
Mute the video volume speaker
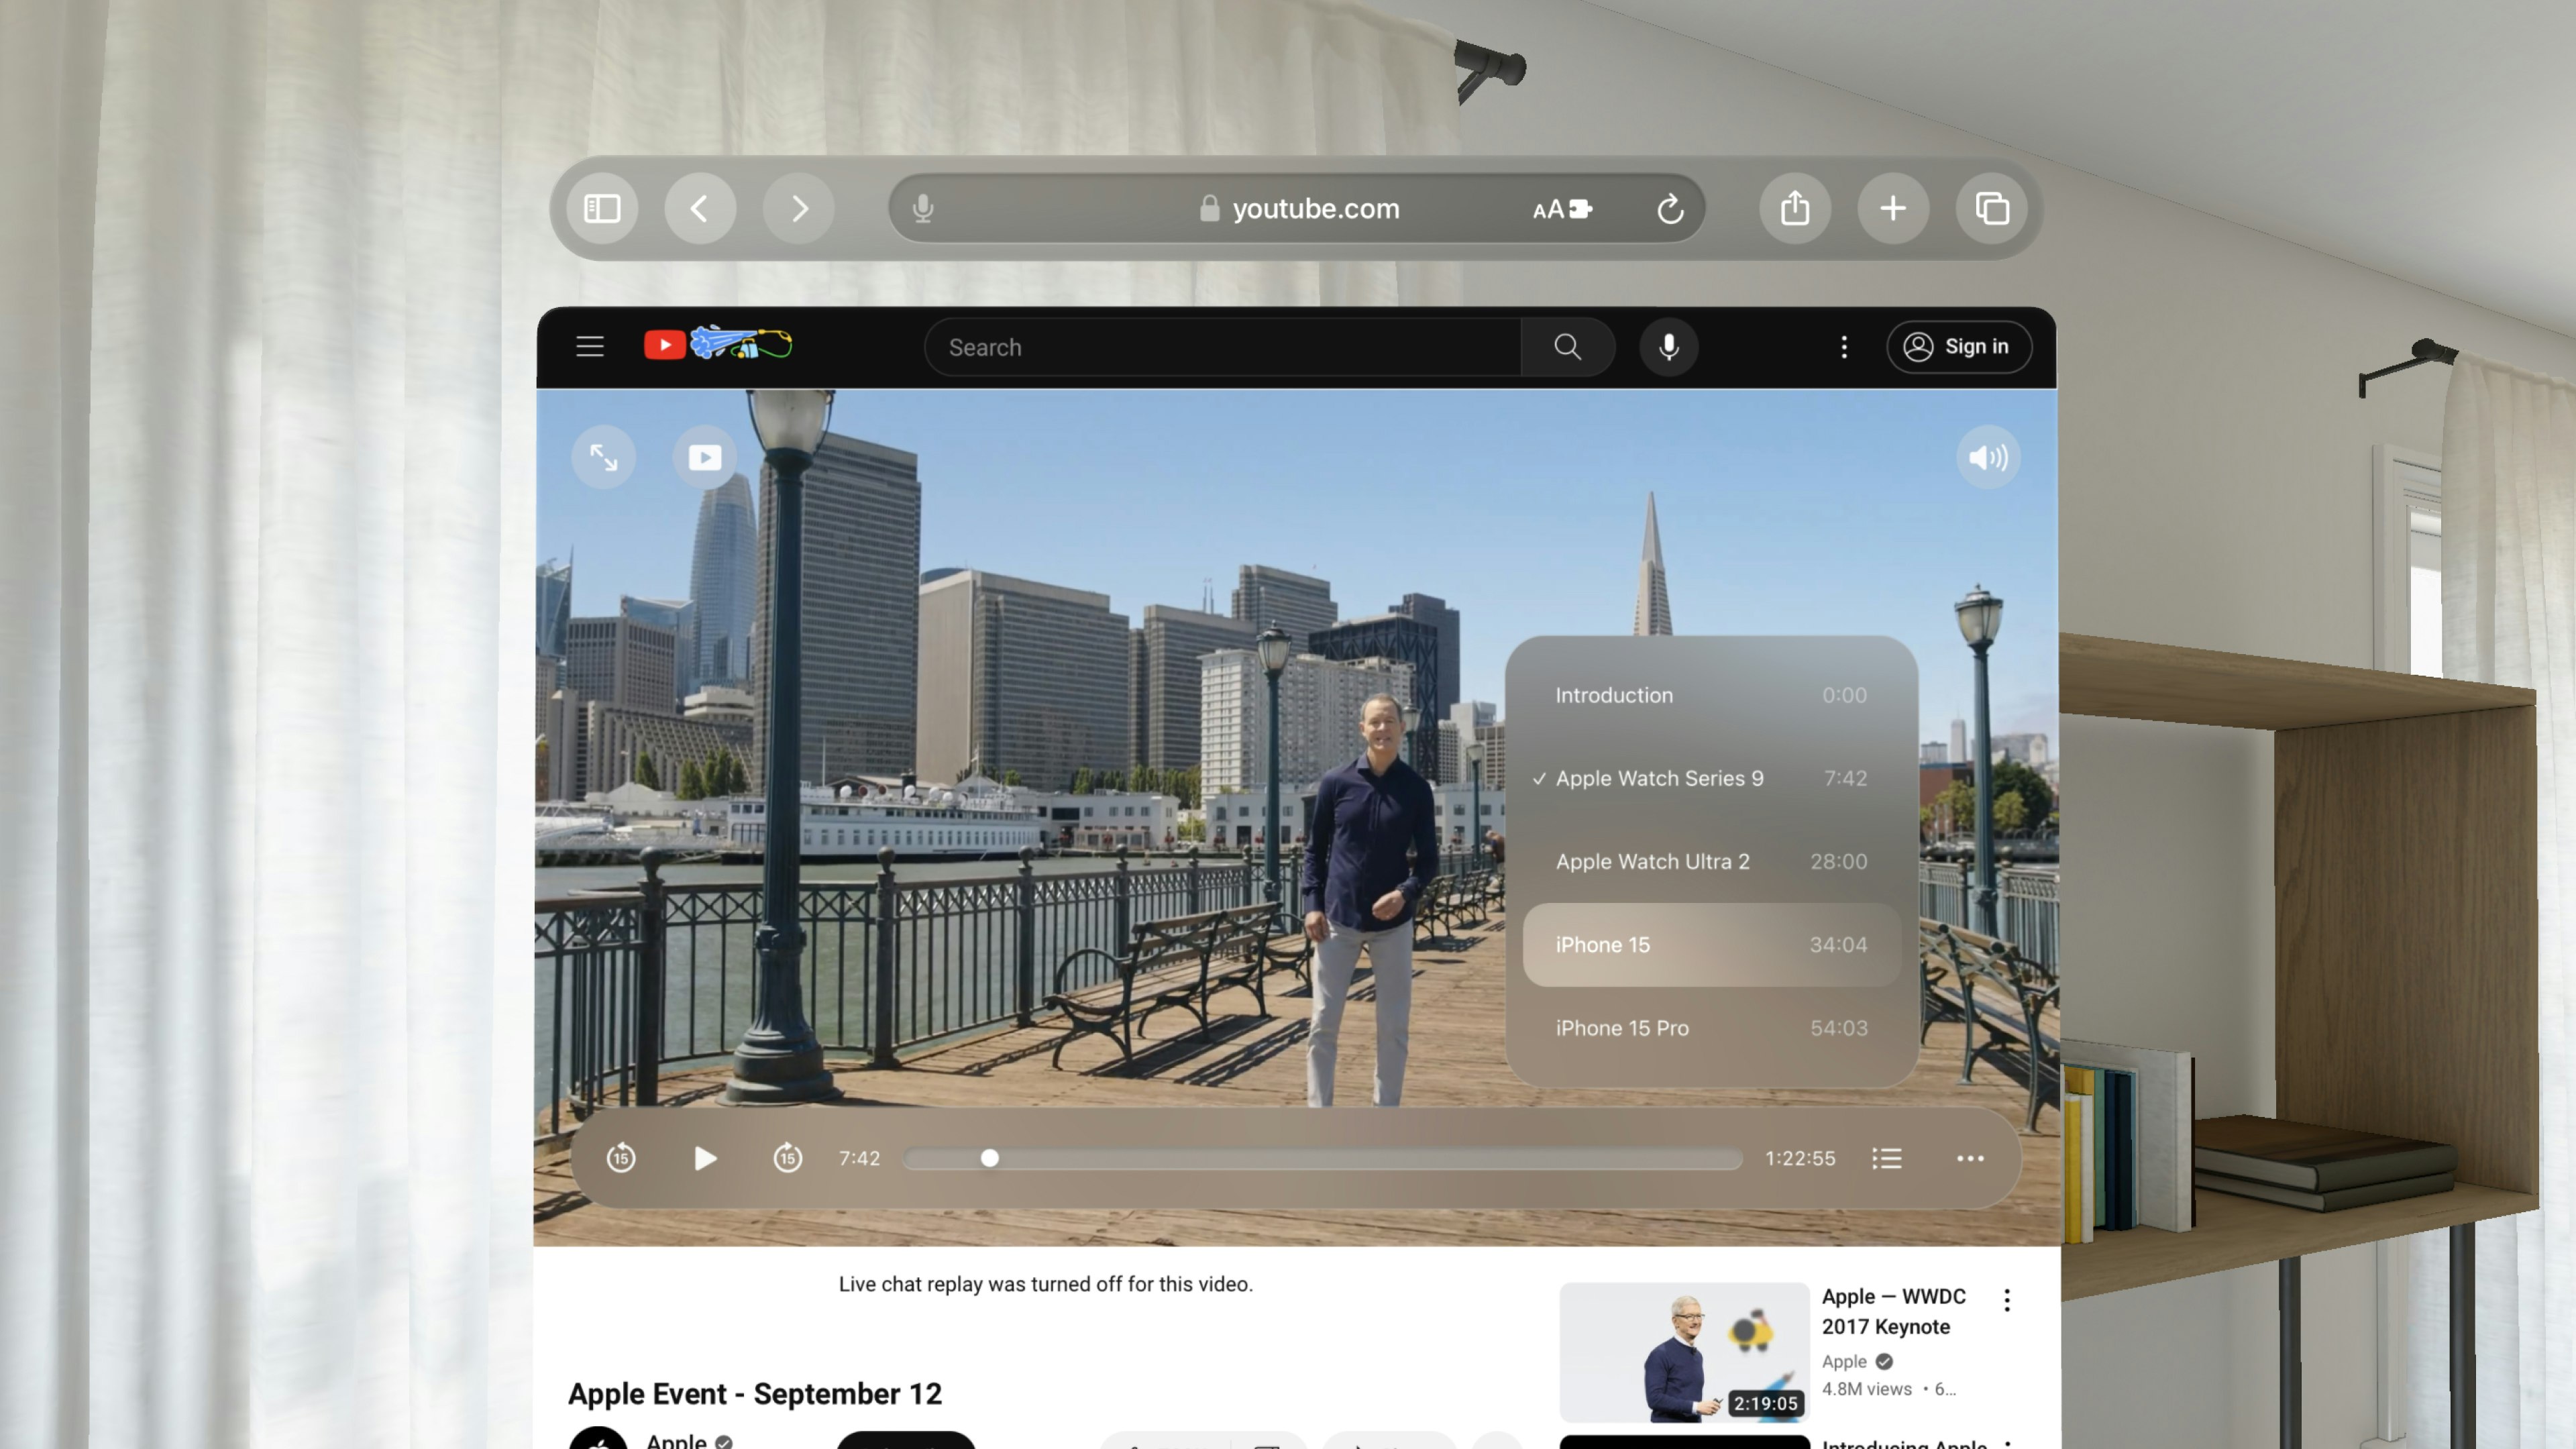[1988, 458]
